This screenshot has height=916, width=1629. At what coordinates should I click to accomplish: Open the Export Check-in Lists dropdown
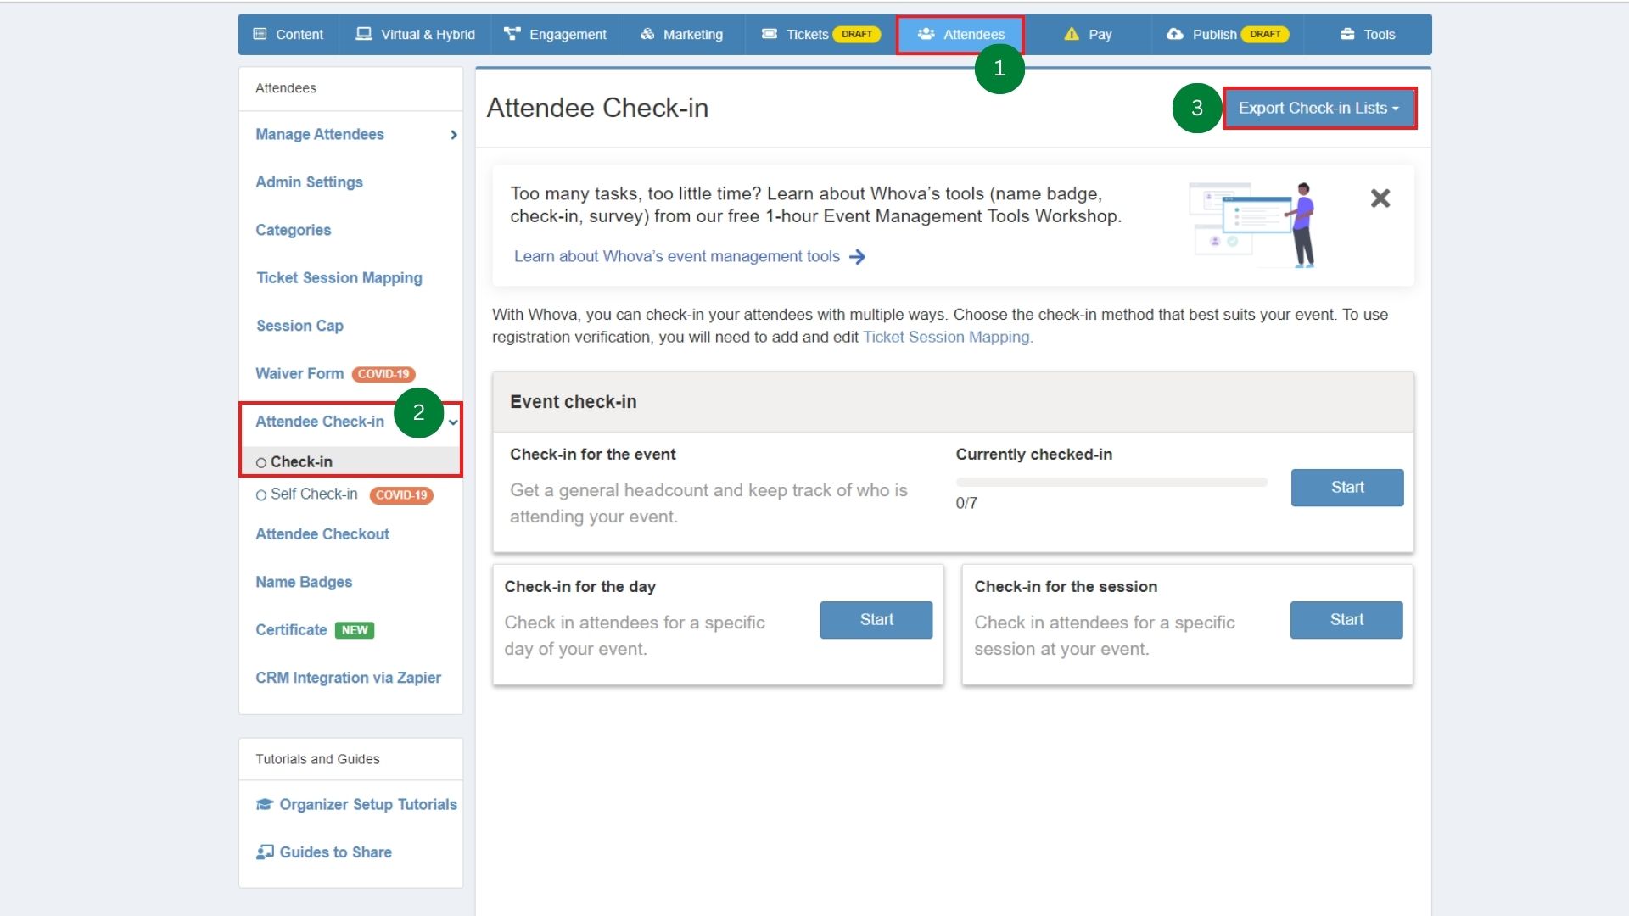click(x=1318, y=108)
